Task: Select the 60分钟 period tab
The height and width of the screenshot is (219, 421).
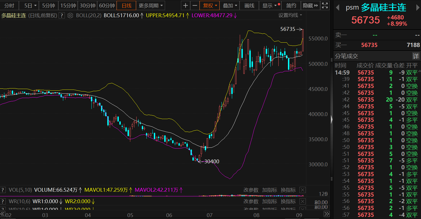Action: tap(107, 5)
